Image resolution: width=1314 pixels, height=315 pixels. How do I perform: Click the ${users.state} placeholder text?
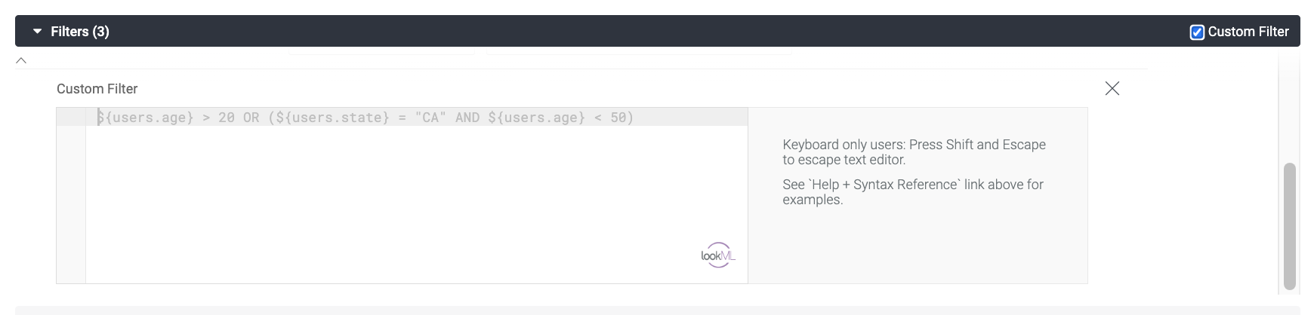coord(332,118)
